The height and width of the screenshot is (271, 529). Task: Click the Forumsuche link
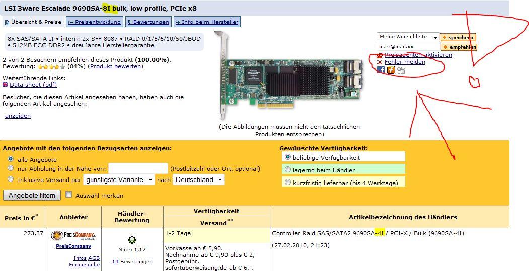point(85,265)
